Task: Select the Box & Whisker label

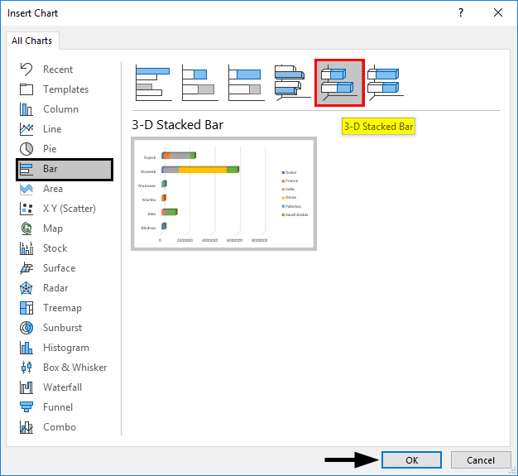Action: [75, 368]
